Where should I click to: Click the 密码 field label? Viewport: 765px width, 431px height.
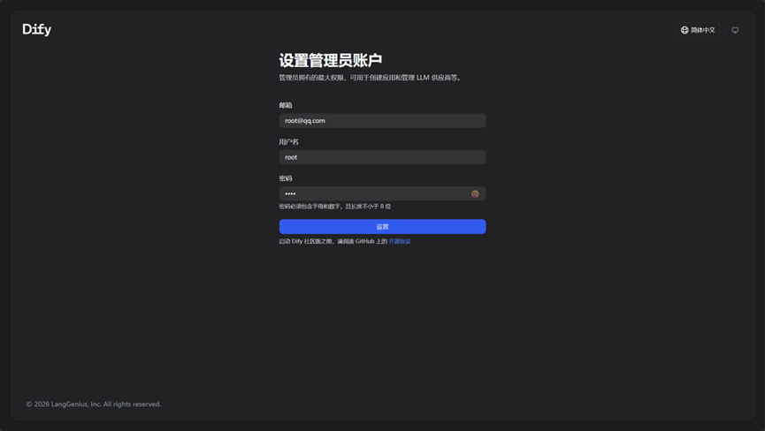(286, 178)
